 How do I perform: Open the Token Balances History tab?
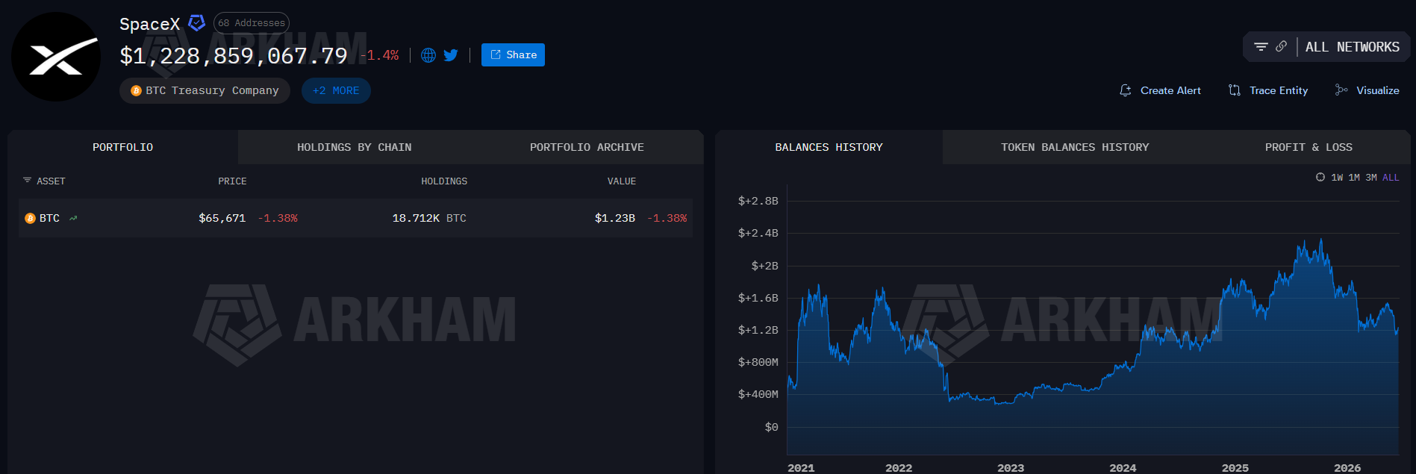[1075, 147]
